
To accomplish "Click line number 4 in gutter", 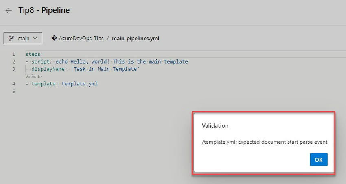I will (14, 84).
